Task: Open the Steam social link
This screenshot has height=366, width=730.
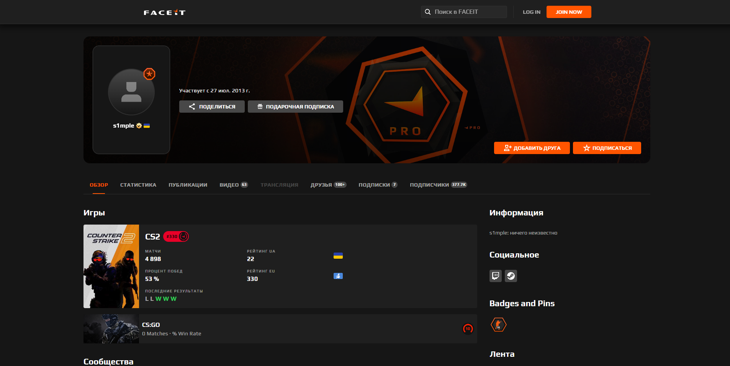Action: tap(511, 276)
